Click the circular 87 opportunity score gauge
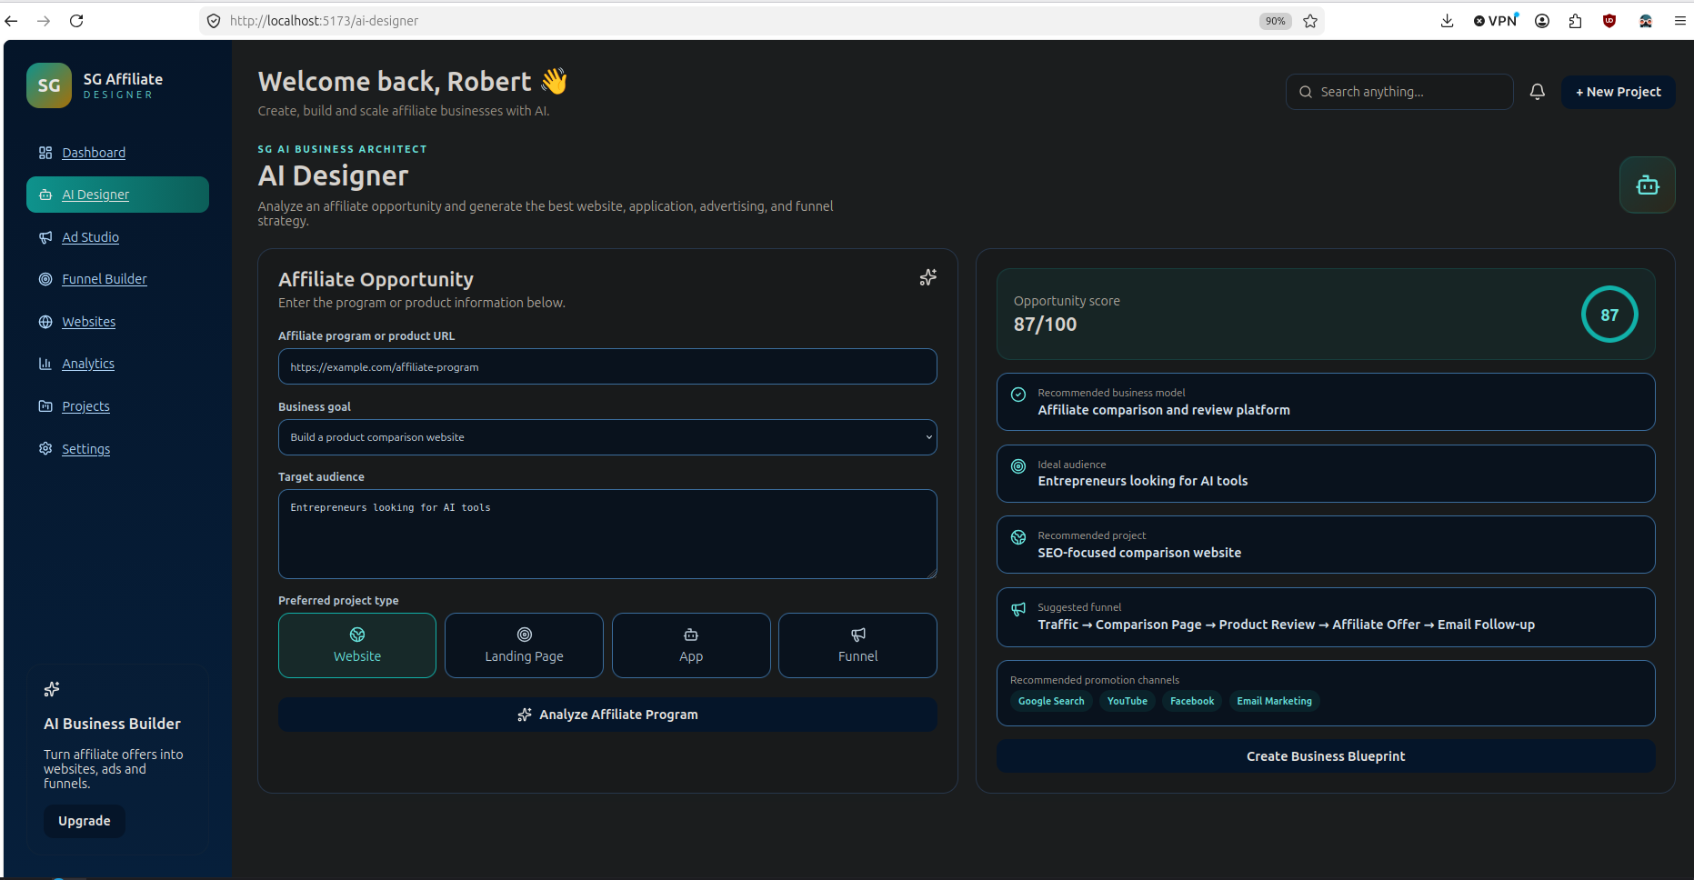Screen dimensions: 1694x880 1609,315
